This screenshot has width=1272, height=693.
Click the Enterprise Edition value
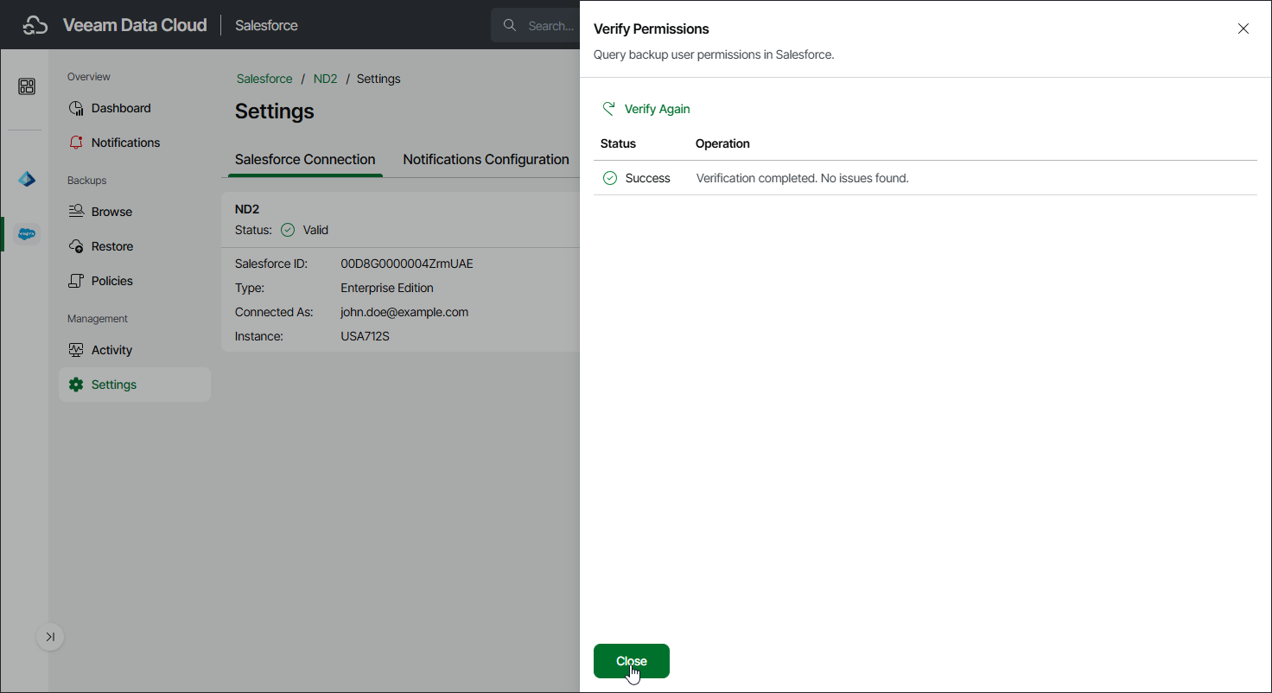click(387, 288)
